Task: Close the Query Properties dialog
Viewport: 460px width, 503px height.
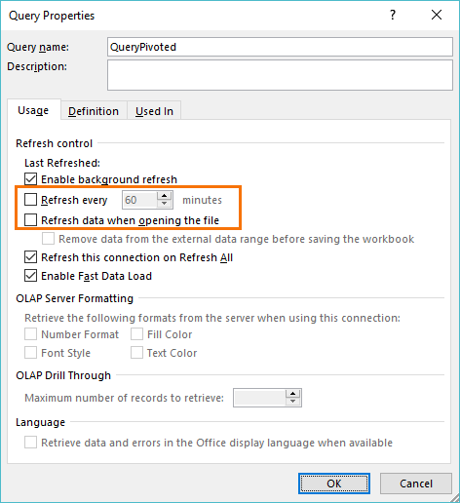Action: (437, 15)
